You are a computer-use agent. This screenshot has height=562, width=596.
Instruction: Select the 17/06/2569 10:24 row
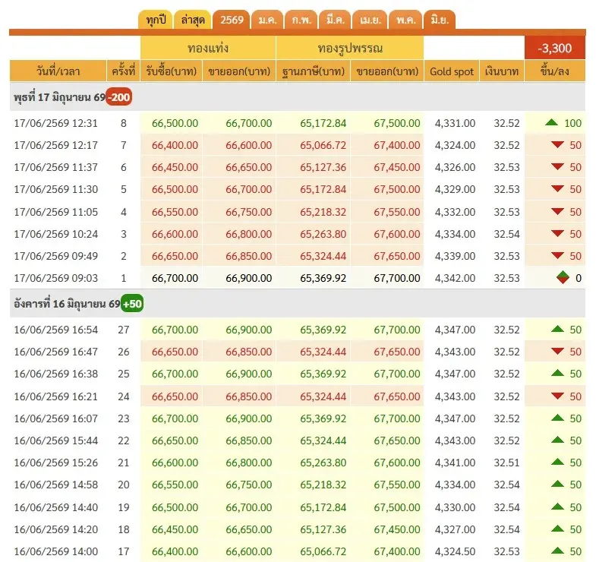(x=298, y=234)
